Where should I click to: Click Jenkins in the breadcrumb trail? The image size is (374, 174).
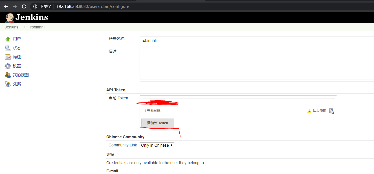tap(11, 27)
